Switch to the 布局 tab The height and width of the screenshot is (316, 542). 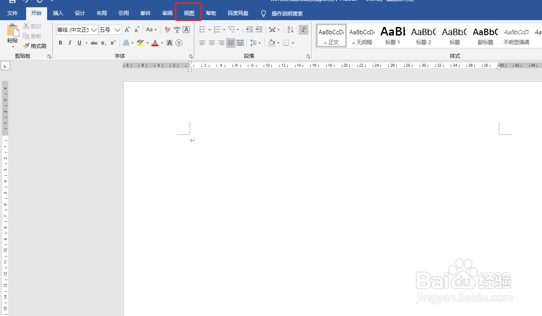(x=102, y=13)
